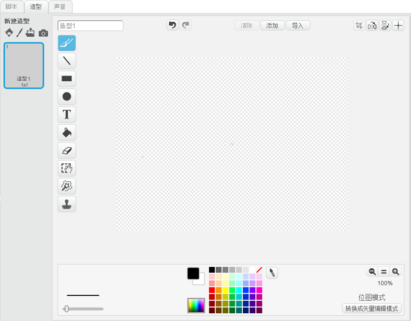Click the Crop icon
This screenshot has width=411, height=321.
(359, 26)
